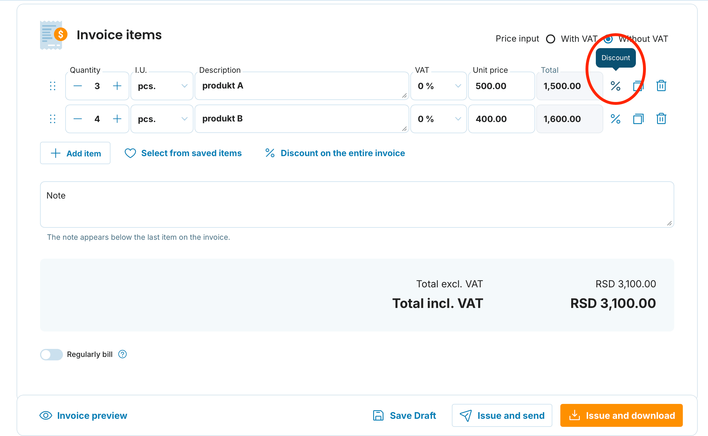Open I.U. dropdown for produkt A
Screen dimensions: 708x436
162,86
